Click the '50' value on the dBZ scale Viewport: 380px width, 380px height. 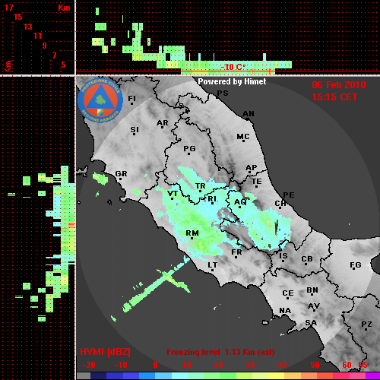point(315,365)
